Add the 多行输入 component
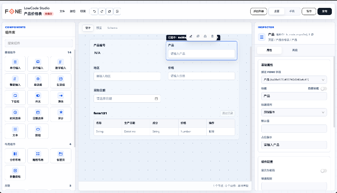This screenshot has height=193, width=337. 38,64
